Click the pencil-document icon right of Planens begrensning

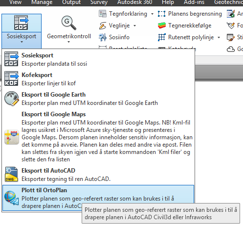pos(231,14)
